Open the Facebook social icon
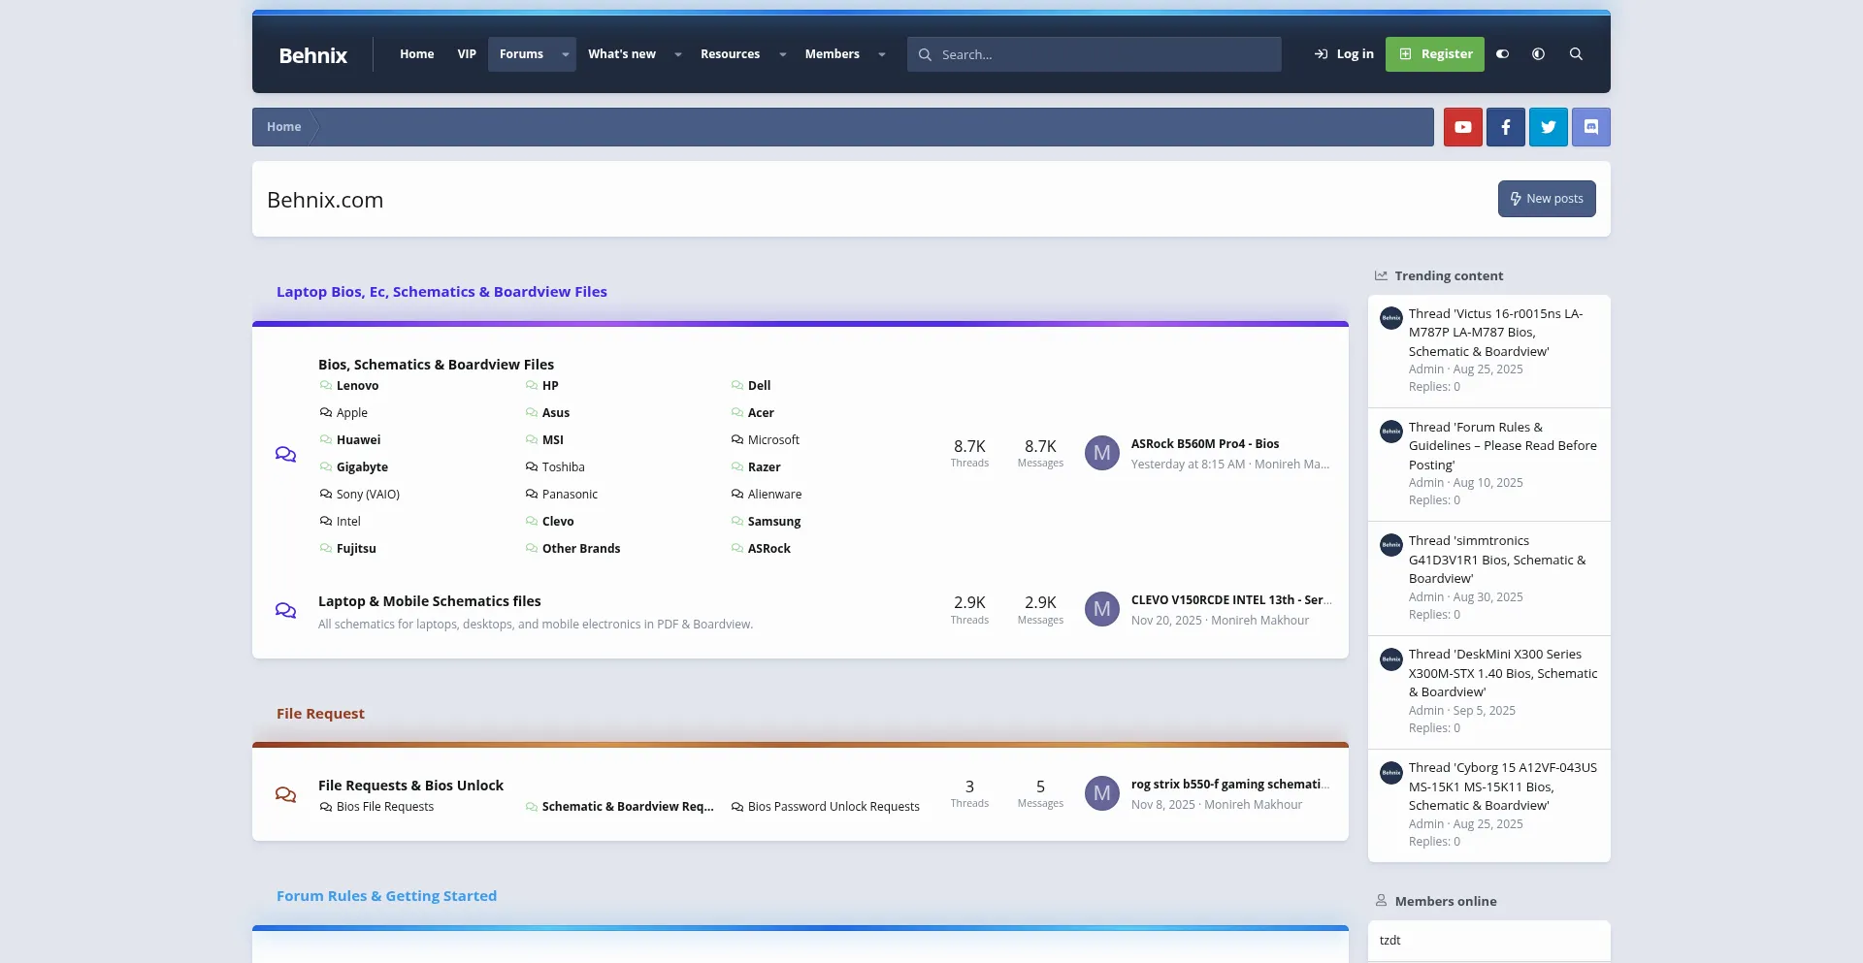This screenshot has height=963, width=1863. [x=1505, y=127]
